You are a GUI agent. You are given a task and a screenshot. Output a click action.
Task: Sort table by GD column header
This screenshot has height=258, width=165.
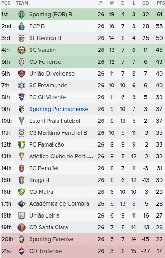pyautogui.click(x=145, y=3)
